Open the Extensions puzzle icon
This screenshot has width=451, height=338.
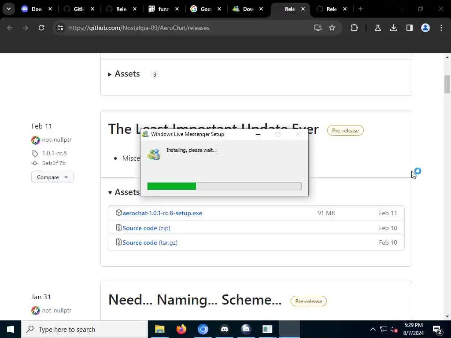click(355, 28)
